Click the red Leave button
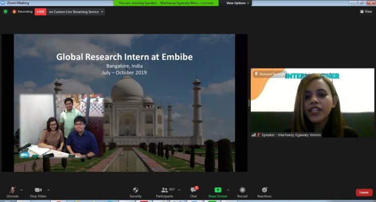Image resolution: width=376 pixels, height=202 pixels. pyautogui.click(x=364, y=192)
